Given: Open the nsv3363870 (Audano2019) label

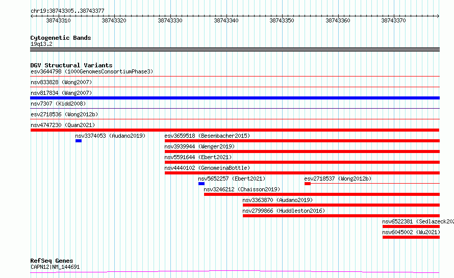Looking at the screenshot, I should click(x=278, y=200).
